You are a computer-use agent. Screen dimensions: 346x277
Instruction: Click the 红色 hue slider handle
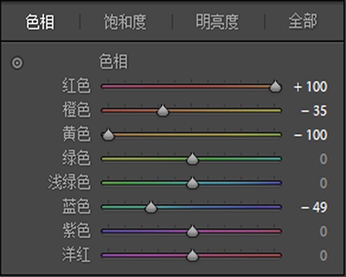(275, 87)
